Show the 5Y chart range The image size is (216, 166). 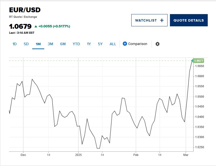100,44
